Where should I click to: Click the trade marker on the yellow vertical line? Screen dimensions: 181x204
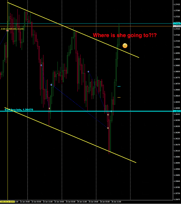point(8,31)
